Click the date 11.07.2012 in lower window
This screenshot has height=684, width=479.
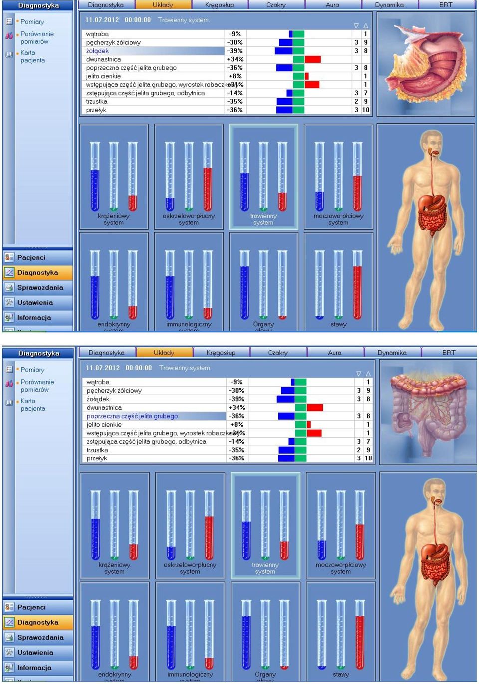click(x=103, y=368)
